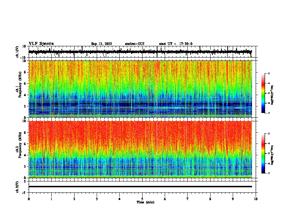Click the '4' minute tick on time axis

[x=120, y=199]
